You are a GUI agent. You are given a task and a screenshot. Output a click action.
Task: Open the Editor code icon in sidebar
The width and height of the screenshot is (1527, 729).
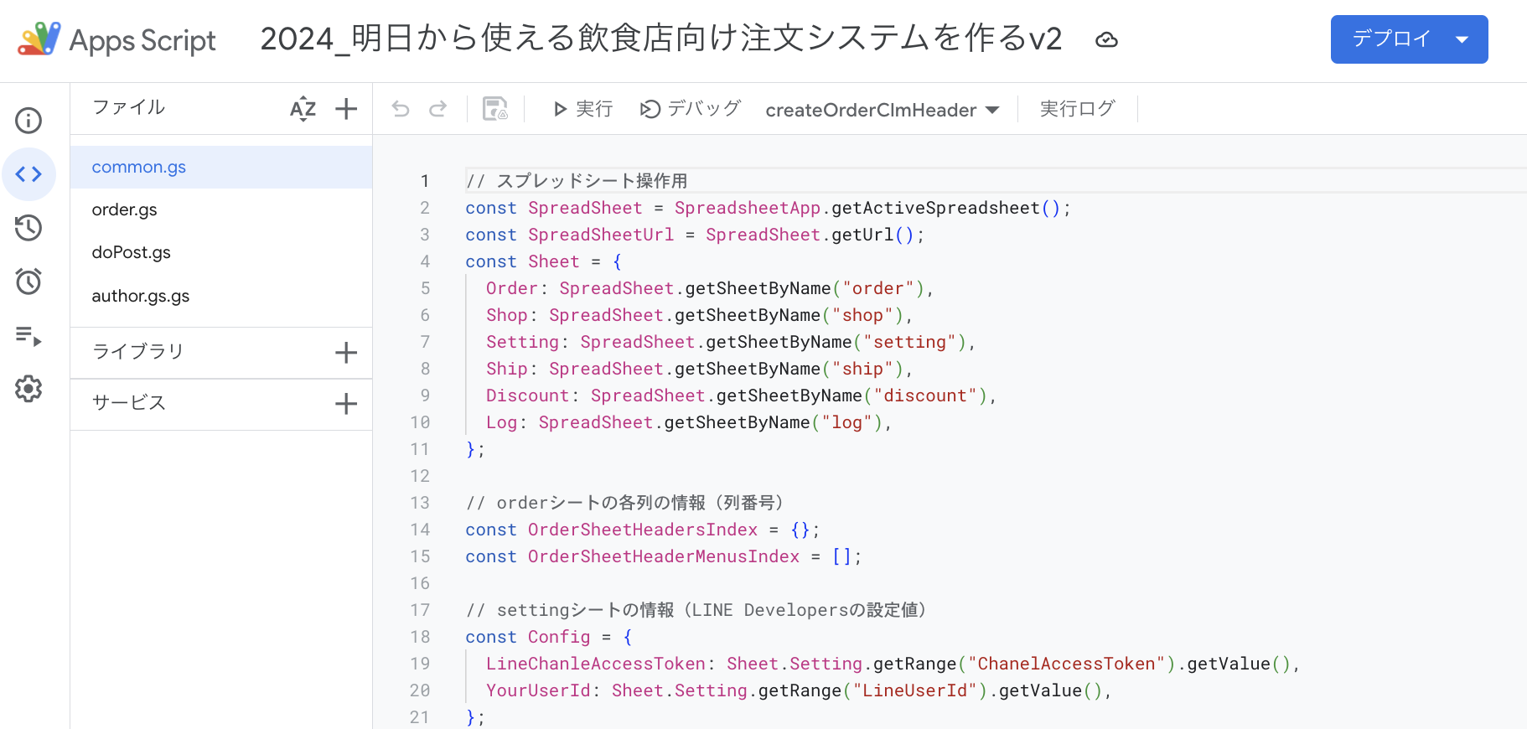tap(28, 174)
